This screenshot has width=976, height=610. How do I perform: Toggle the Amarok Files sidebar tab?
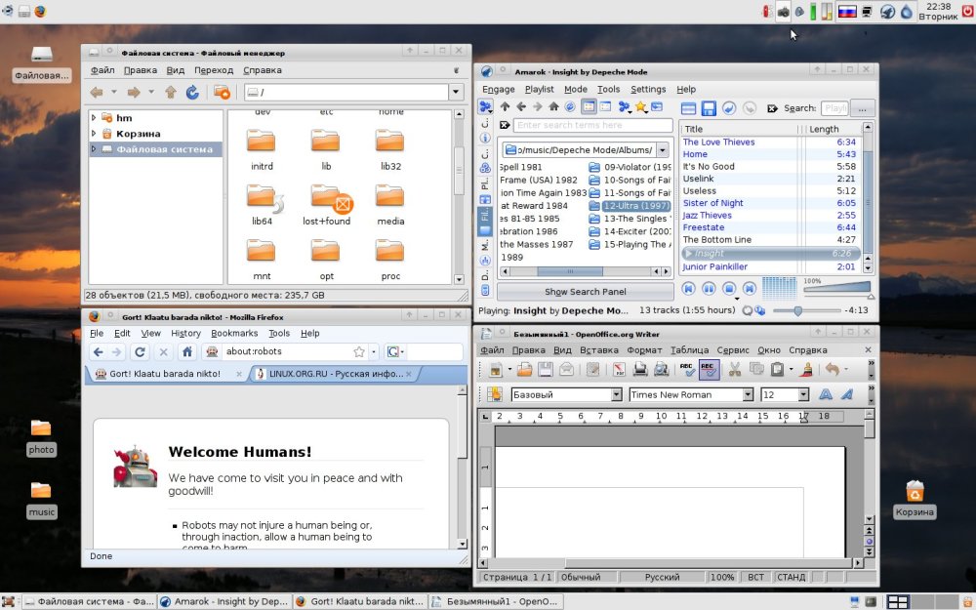click(x=485, y=221)
